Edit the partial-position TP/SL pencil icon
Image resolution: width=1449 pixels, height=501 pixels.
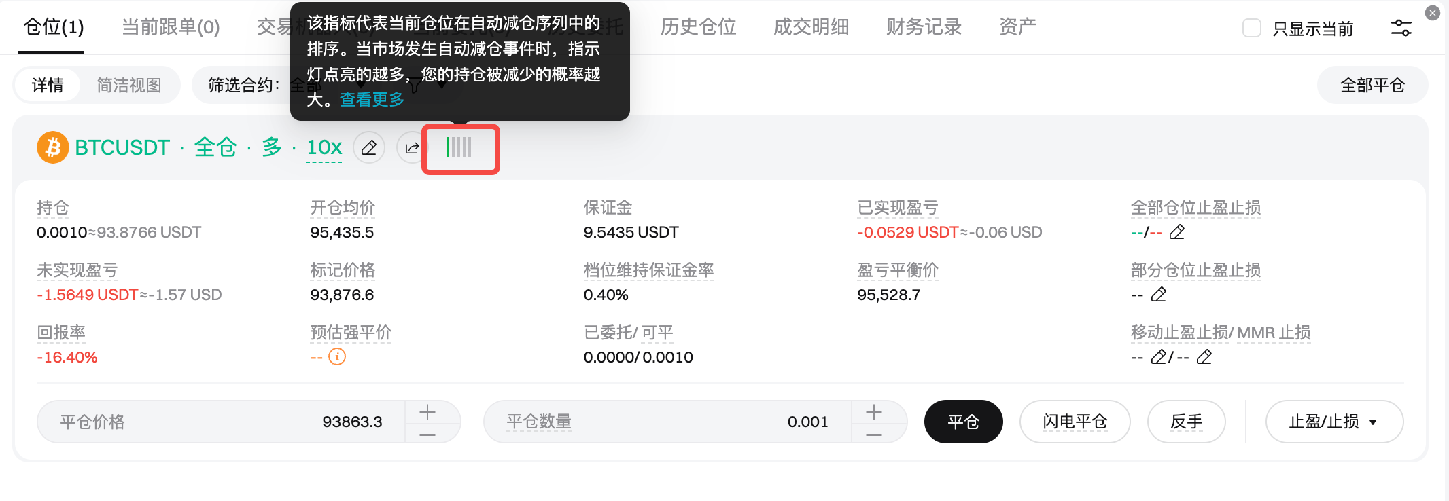point(1159,295)
